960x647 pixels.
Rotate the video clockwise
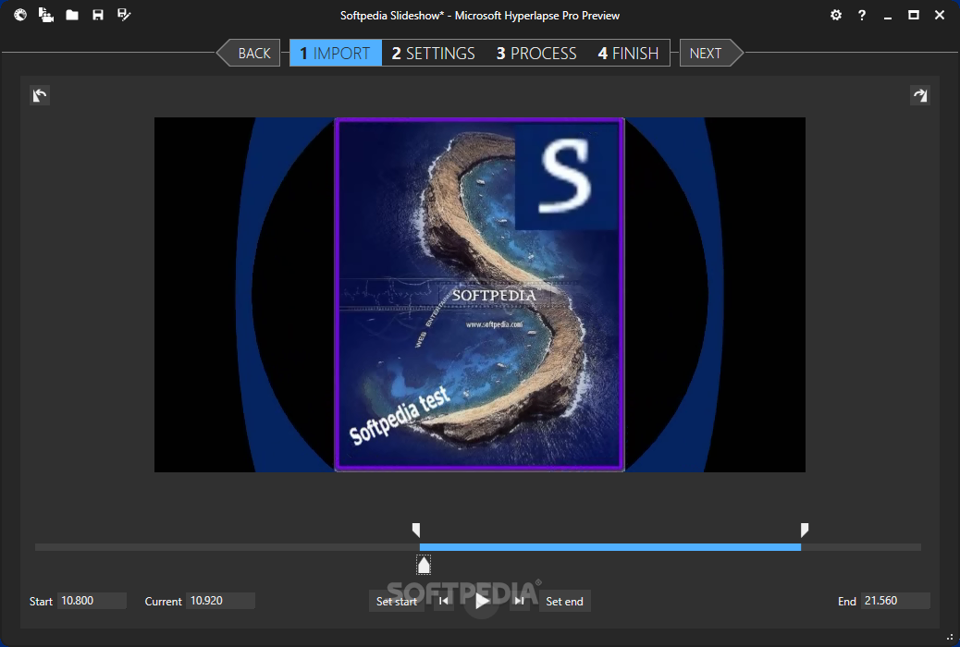click(919, 95)
